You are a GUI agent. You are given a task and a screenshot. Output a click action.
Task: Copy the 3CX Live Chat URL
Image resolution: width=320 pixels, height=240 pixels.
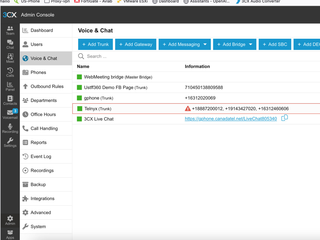[x=284, y=118]
